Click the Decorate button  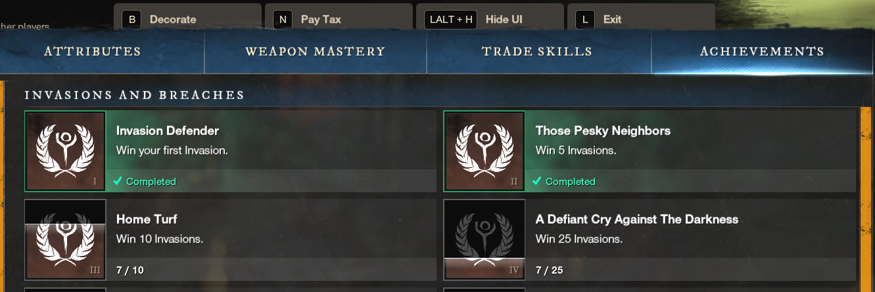click(x=187, y=18)
